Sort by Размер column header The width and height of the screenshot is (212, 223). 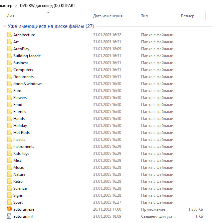coord(187,16)
